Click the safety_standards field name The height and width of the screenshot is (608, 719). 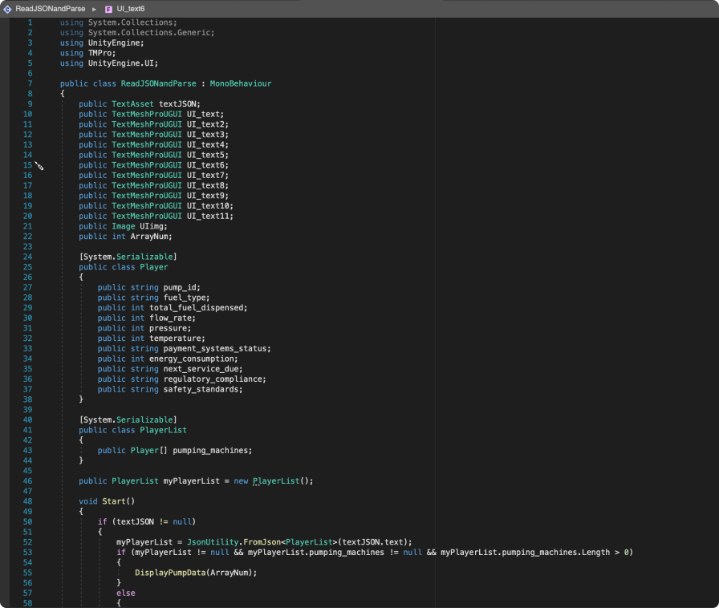(202, 389)
